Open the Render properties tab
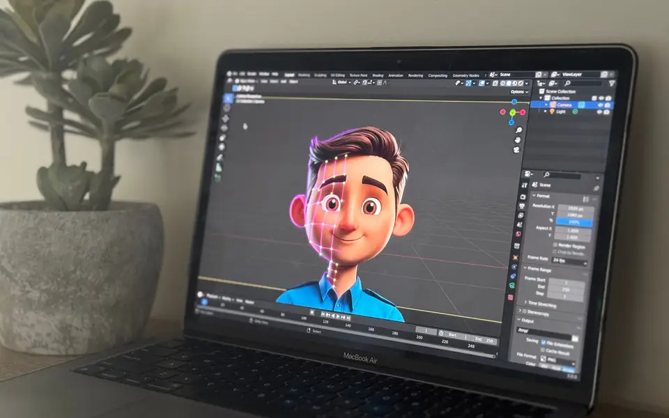This screenshot has width=669, height=418. 523,196
